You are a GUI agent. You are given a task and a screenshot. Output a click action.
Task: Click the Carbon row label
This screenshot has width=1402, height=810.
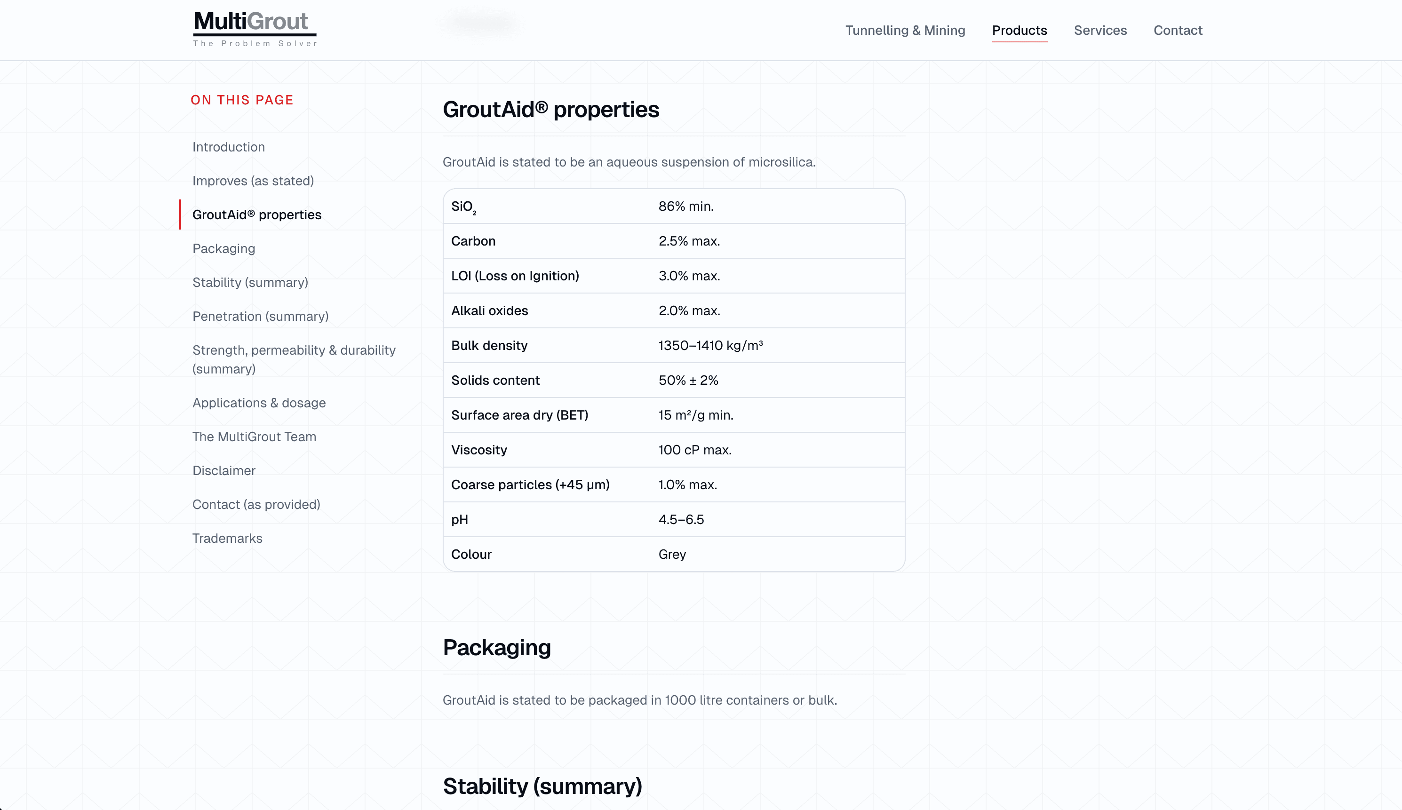coord(473,241)
